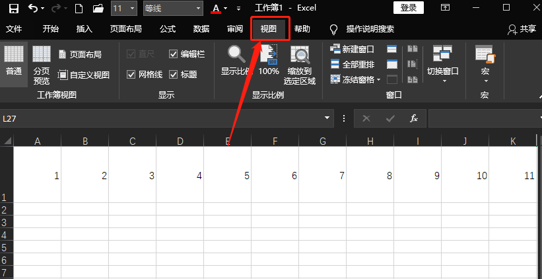Open the 公式 formulas tab
The height and width of the screenshot is (279, 542).
[x=168, y=29]
